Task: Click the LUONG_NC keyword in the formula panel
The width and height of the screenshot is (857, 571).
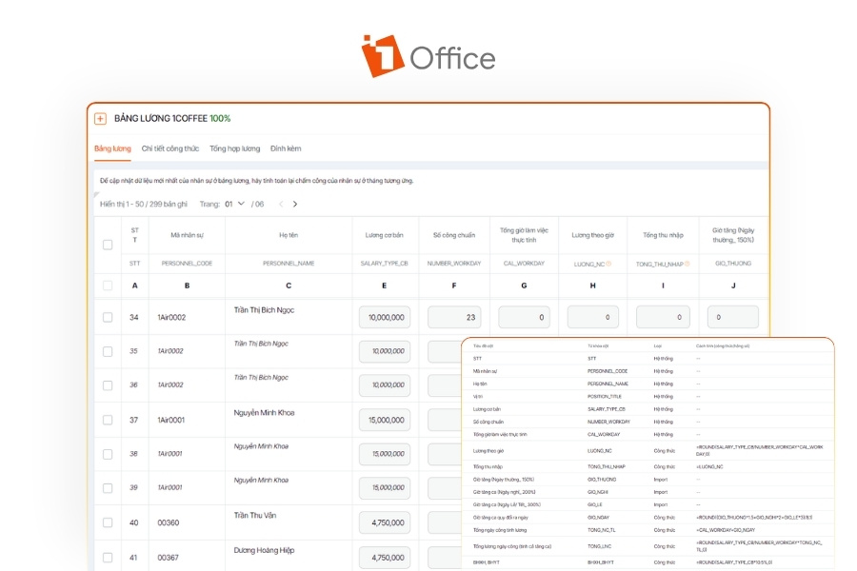Action: (x=600, y=451)
